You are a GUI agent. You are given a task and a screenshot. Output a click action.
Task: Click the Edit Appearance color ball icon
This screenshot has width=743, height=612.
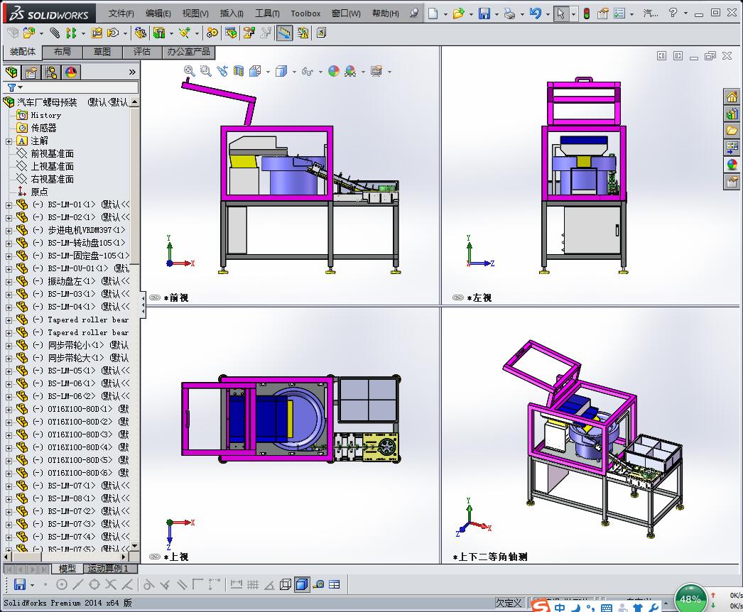pyautogui.click(x=334, y=71)
